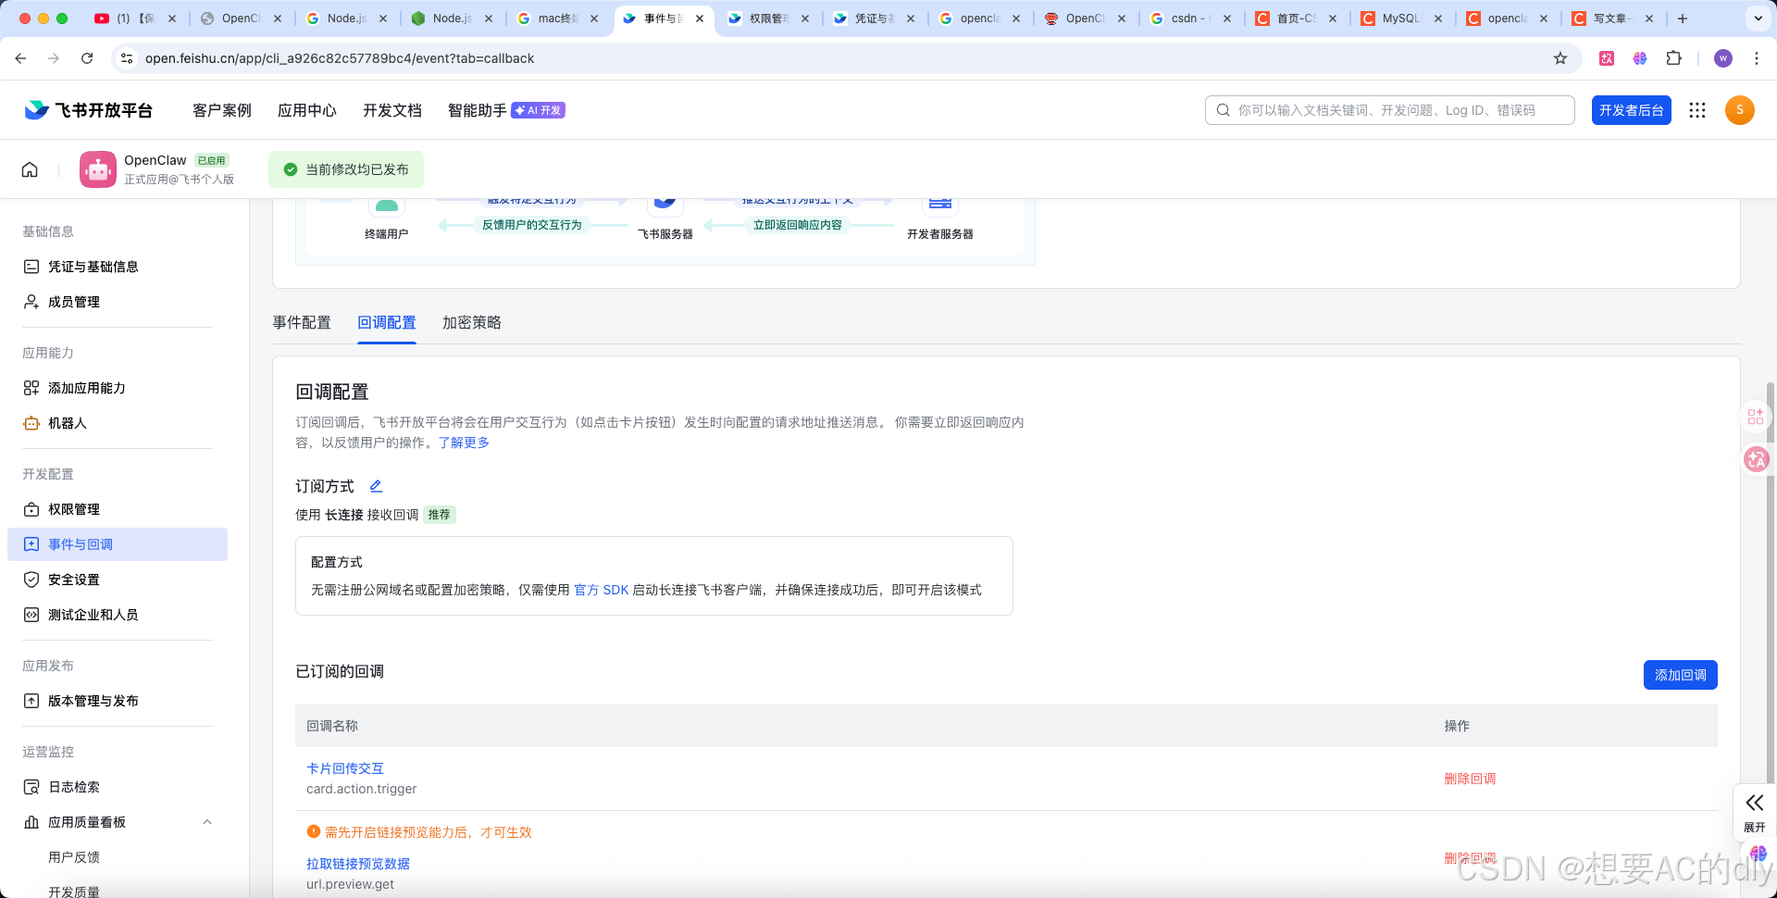Open 应用中心 in the top navigation
This screenshot has width=1777, height=898.
coord(307,110)
